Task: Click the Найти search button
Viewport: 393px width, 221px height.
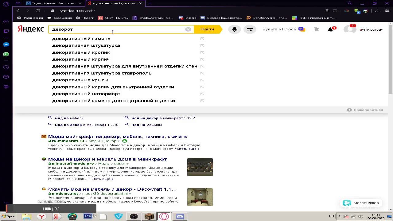Action: [208, 29]
